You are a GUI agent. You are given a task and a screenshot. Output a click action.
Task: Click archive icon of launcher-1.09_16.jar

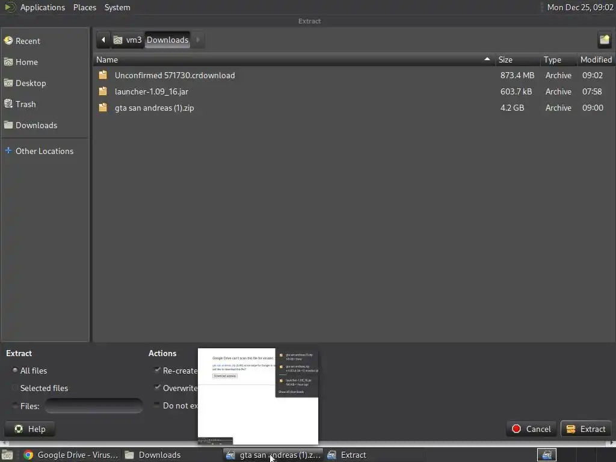(x=103, y=91)
